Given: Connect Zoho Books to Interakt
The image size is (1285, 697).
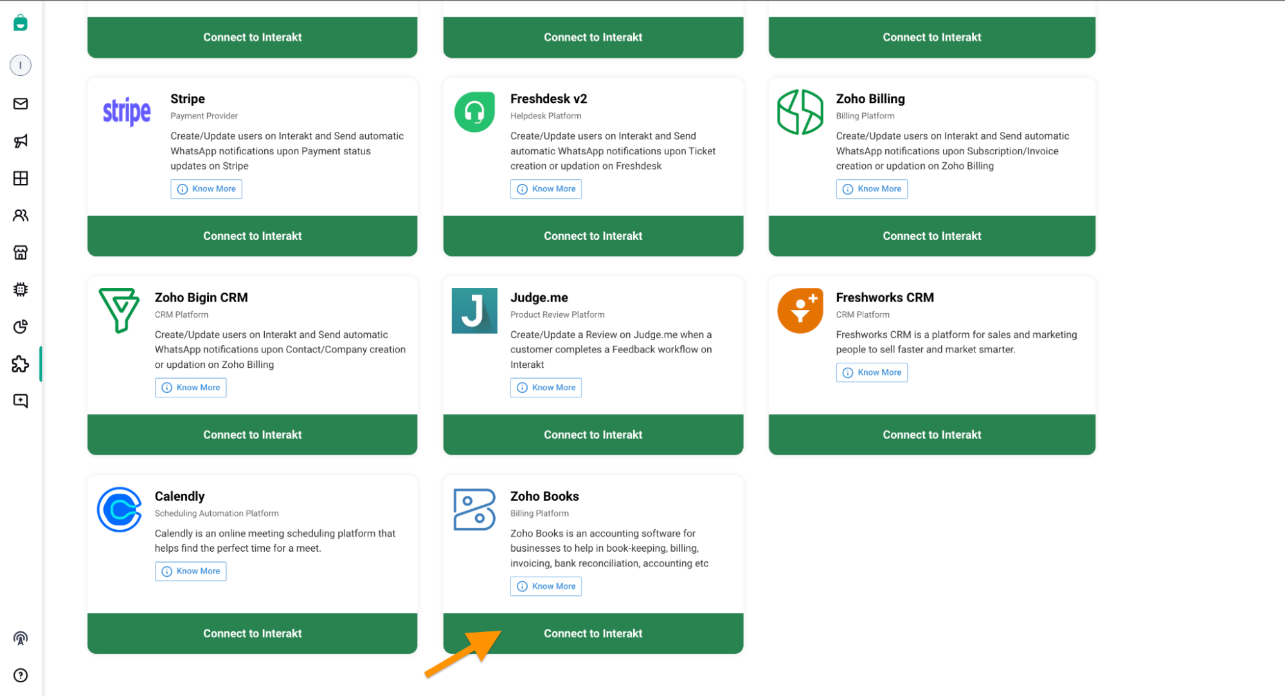Looking at the screenshot, I should click(x=592, y=633).
